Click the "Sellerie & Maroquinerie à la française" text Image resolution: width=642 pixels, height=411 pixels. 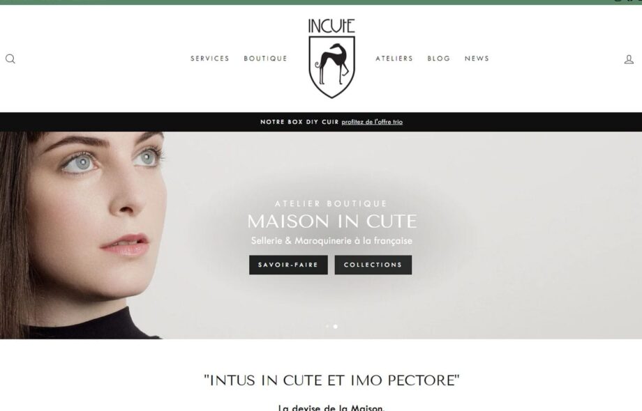tap(331, 240)
